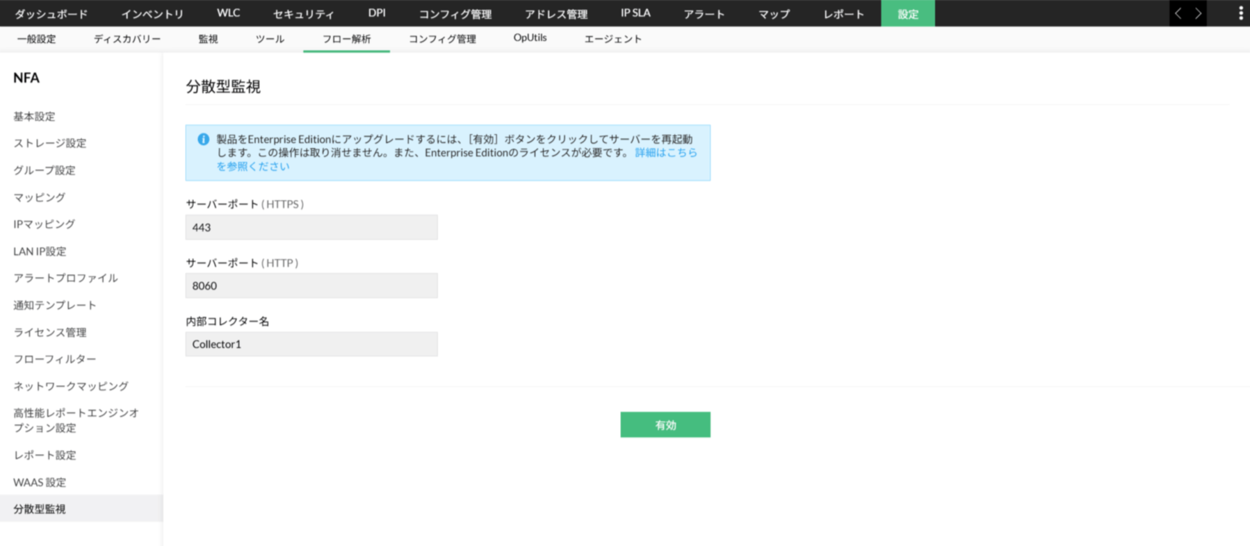Open ストレージ設定 in the NFA sidebar
Image resolution: width=1250 pixels, height=546 pixels.
pos(50,143)
